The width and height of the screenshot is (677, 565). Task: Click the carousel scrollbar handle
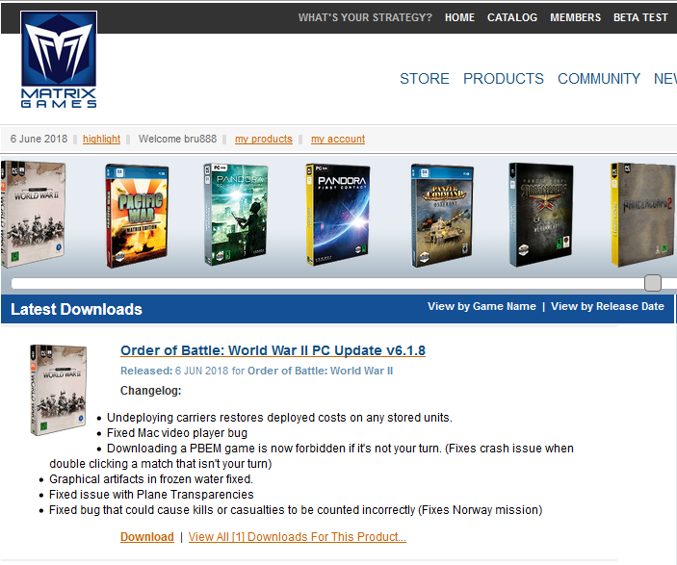coord(653,283)
